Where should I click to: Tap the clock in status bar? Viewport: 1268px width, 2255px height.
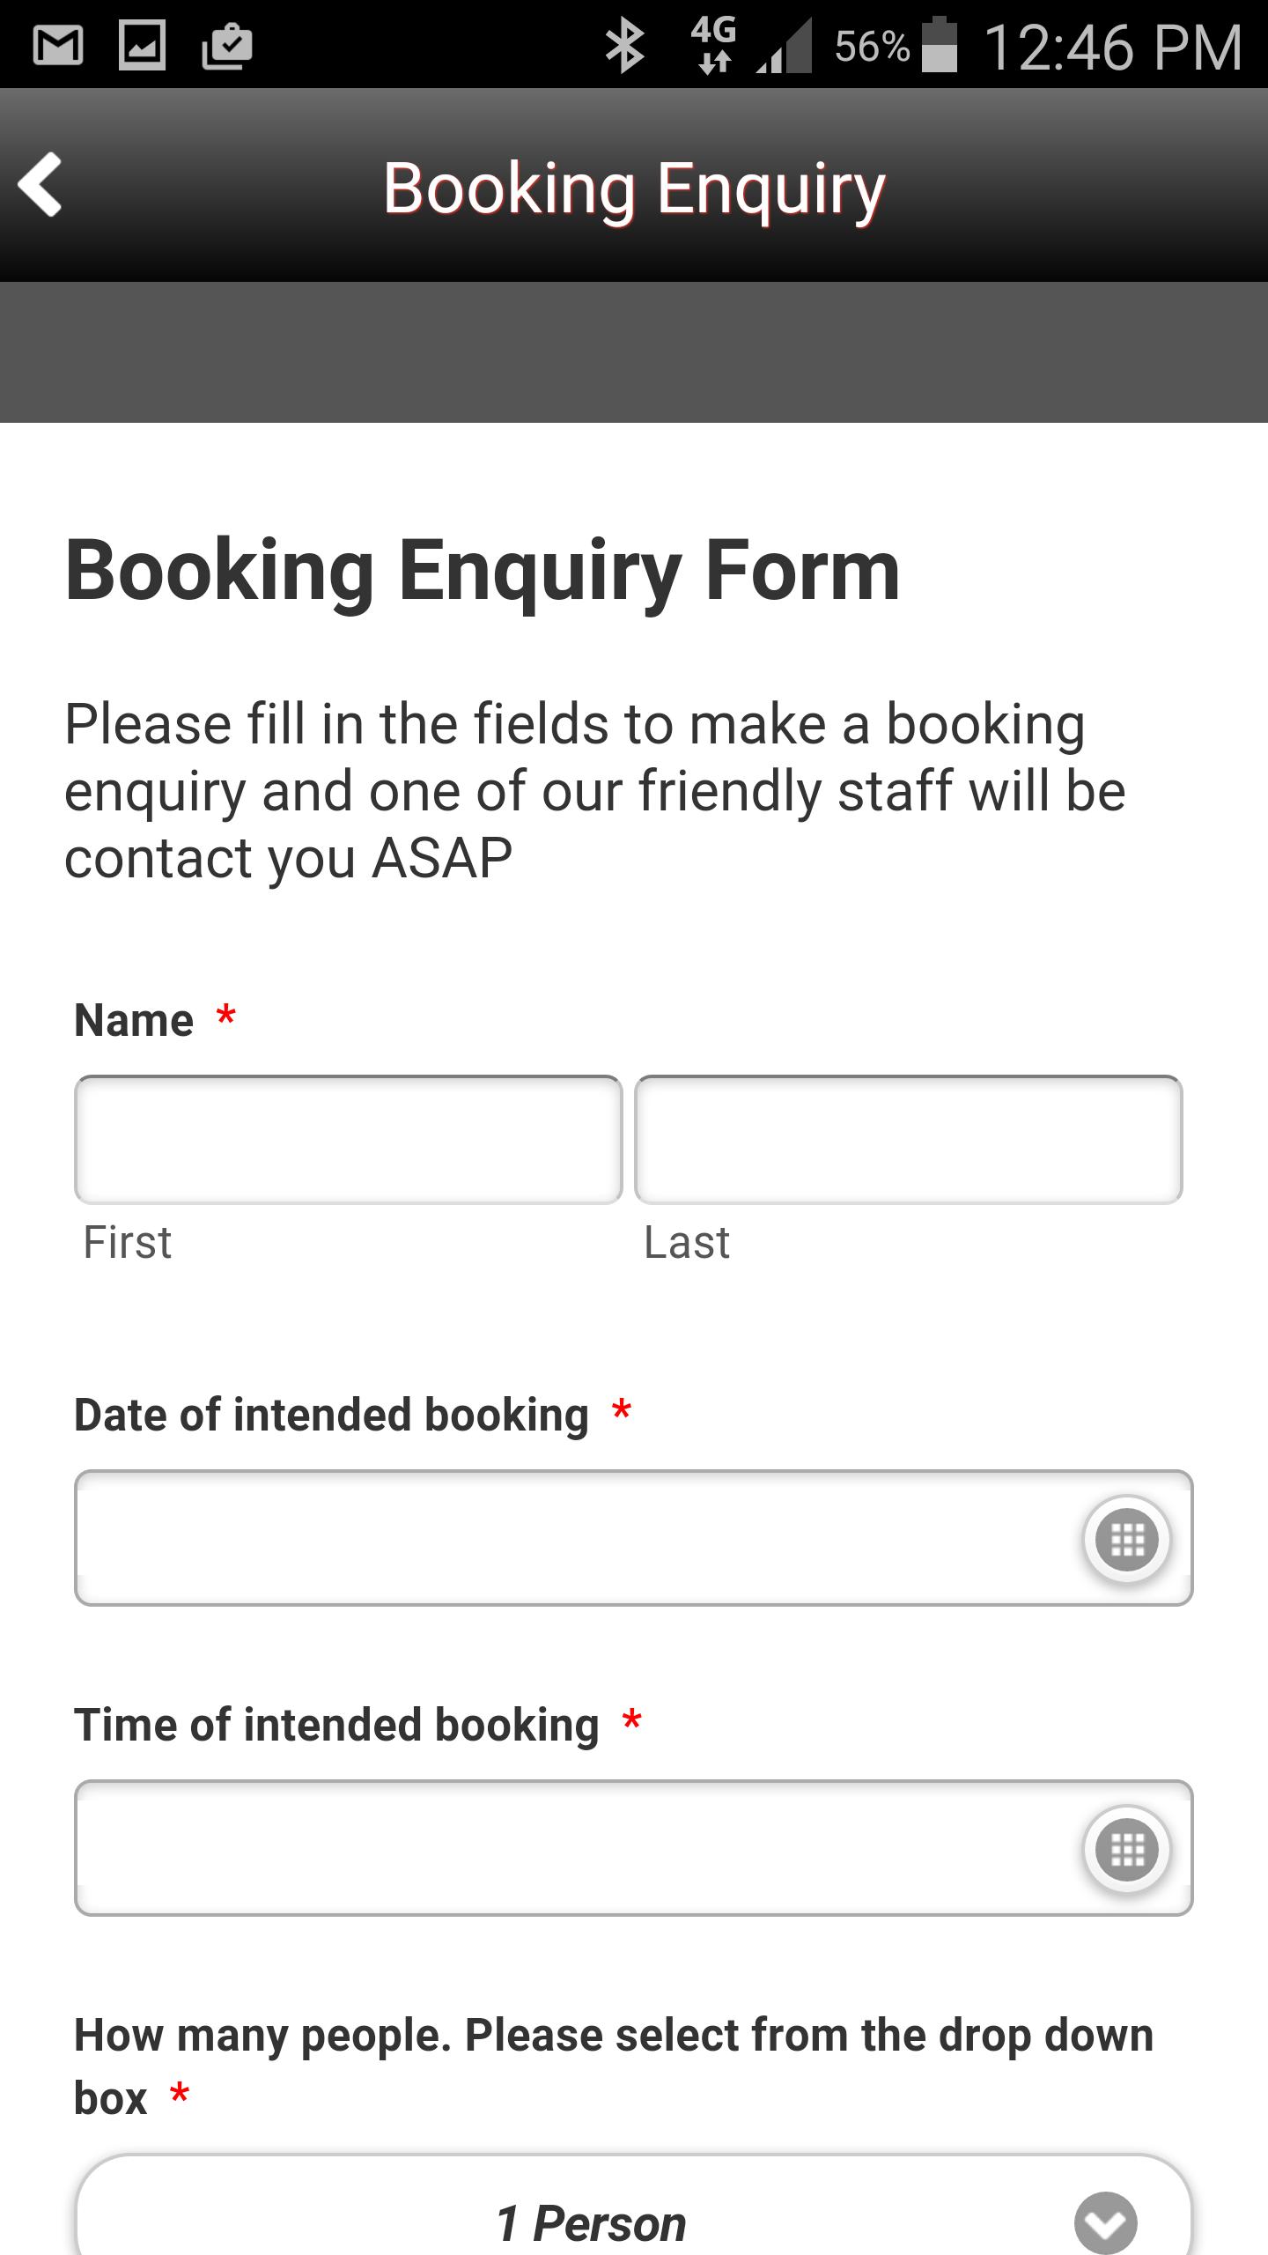[1113, 47]
